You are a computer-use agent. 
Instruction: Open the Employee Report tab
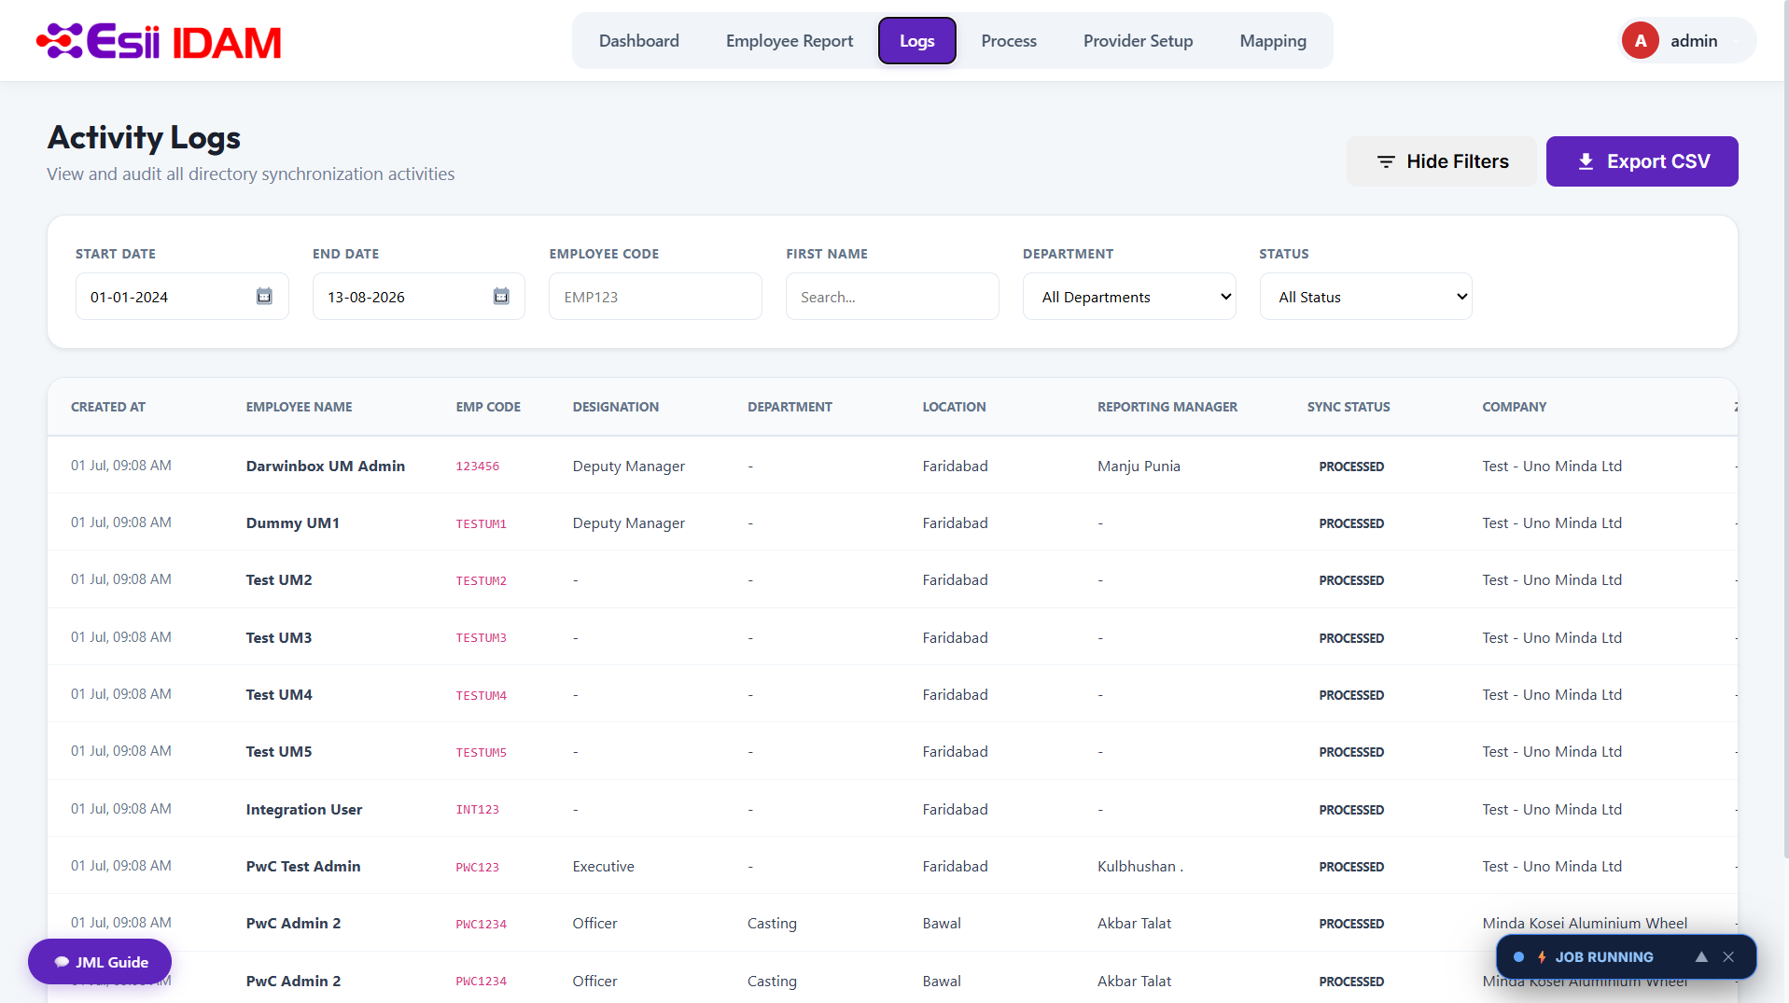point(790,41)
